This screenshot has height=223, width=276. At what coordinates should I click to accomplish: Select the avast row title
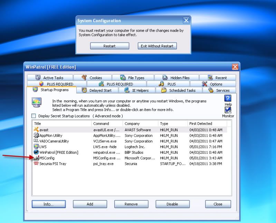(44, 130)
